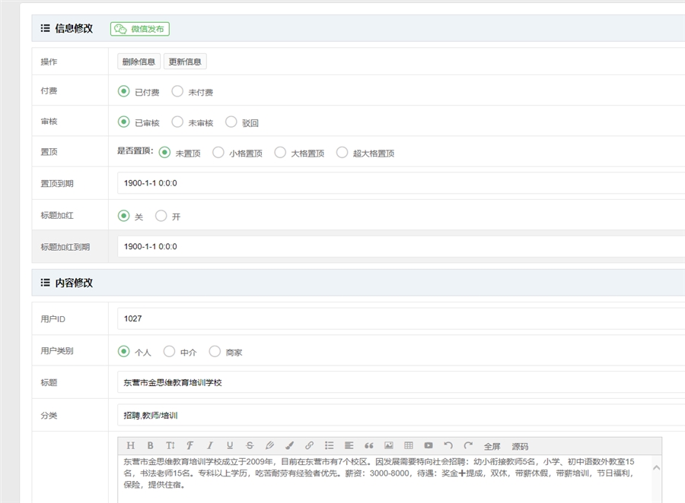Screen dimensions: 685x503
Task: Select the 未付费 radio option
Action: point(177,92)
